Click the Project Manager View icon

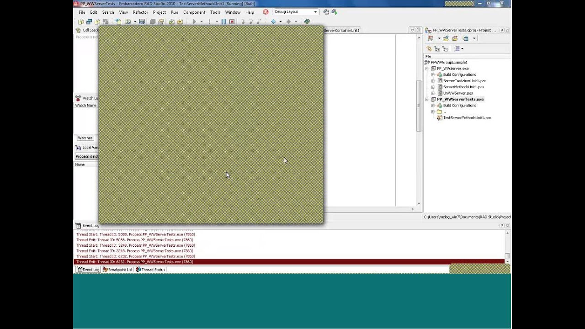466,38
